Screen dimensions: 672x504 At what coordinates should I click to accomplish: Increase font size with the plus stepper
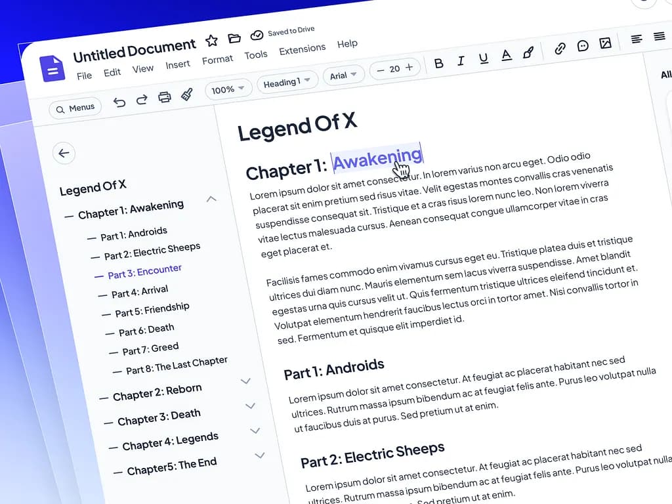pos(408,68)
